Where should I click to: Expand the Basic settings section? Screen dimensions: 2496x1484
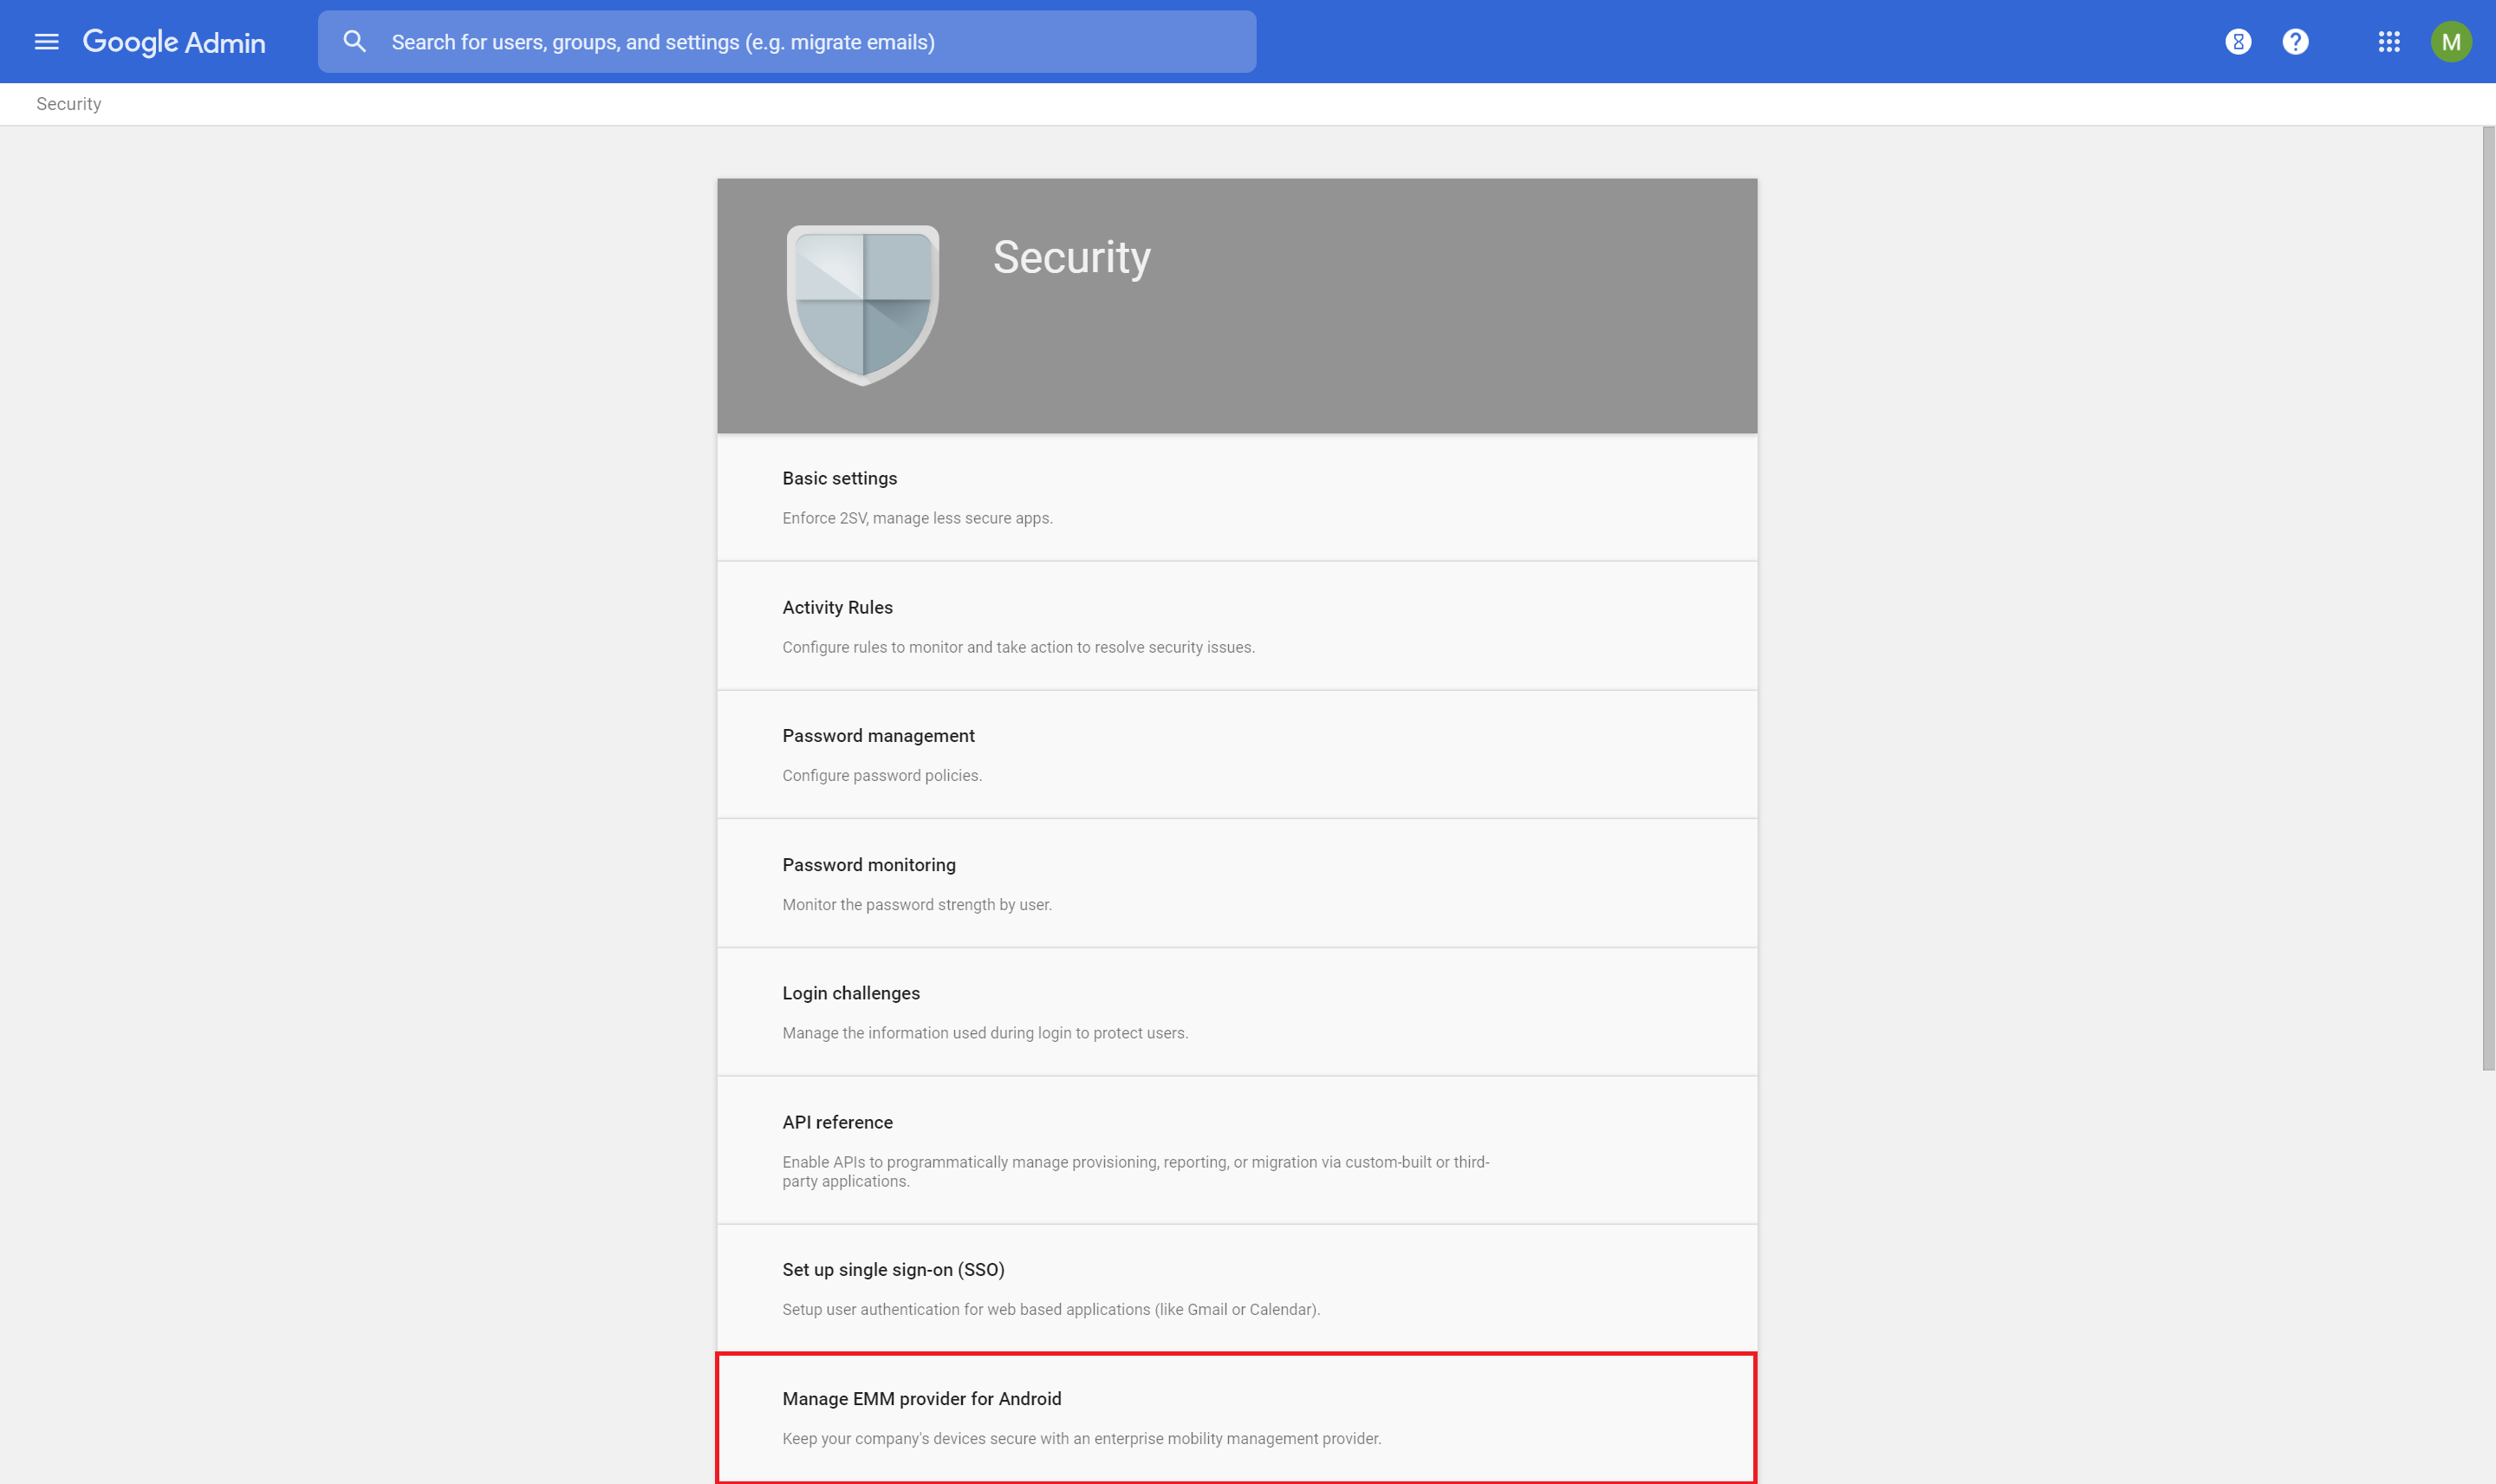coord(1237,497)
